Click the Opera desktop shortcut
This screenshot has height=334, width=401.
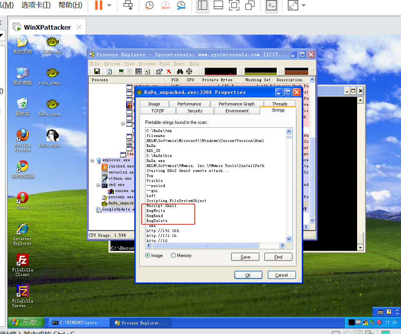(22, 201)
